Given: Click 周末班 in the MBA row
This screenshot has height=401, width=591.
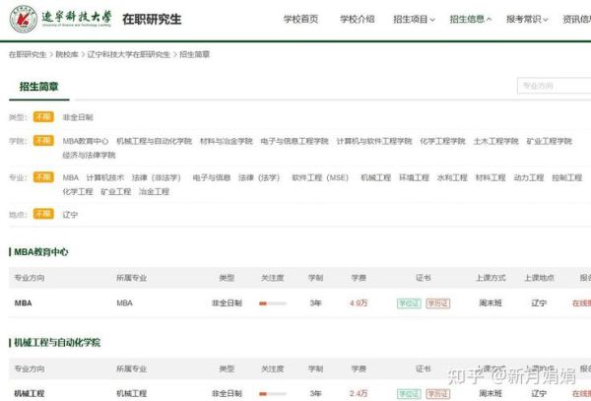Looking at the screenshot, I should [x=491, y=303].
